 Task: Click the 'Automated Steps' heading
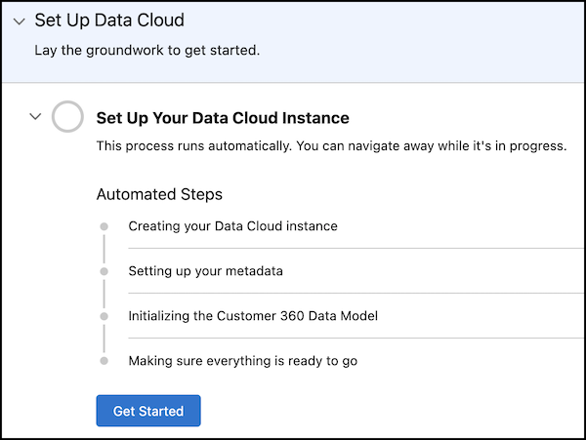point(159,194)
